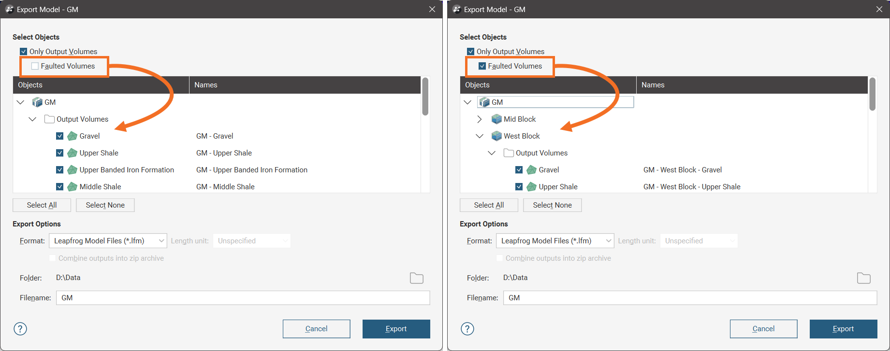Viewport: 890px width, 351px height.
Task: Click Select None in left dialog
Action: (x=105, y=205)
